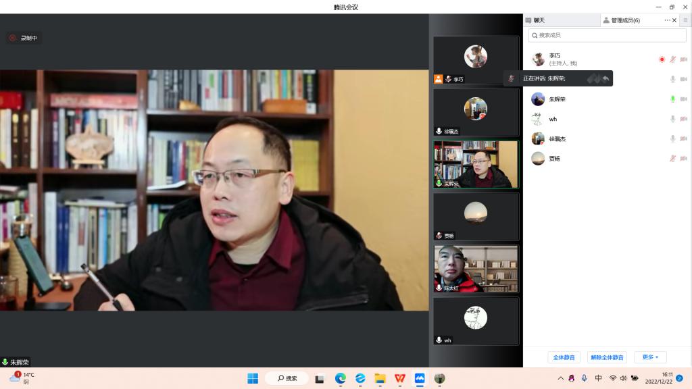Screen dimensions: 692x389
Task: Expand the hidden system tray icons chevron
Action: (x=560, y=378)
